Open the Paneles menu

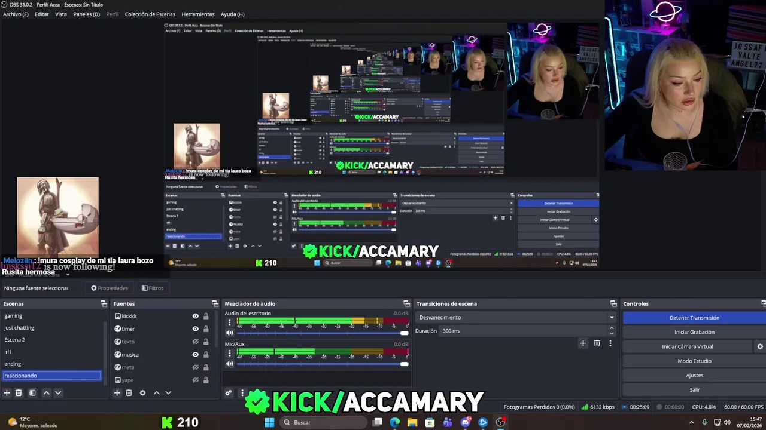point(86,14)
